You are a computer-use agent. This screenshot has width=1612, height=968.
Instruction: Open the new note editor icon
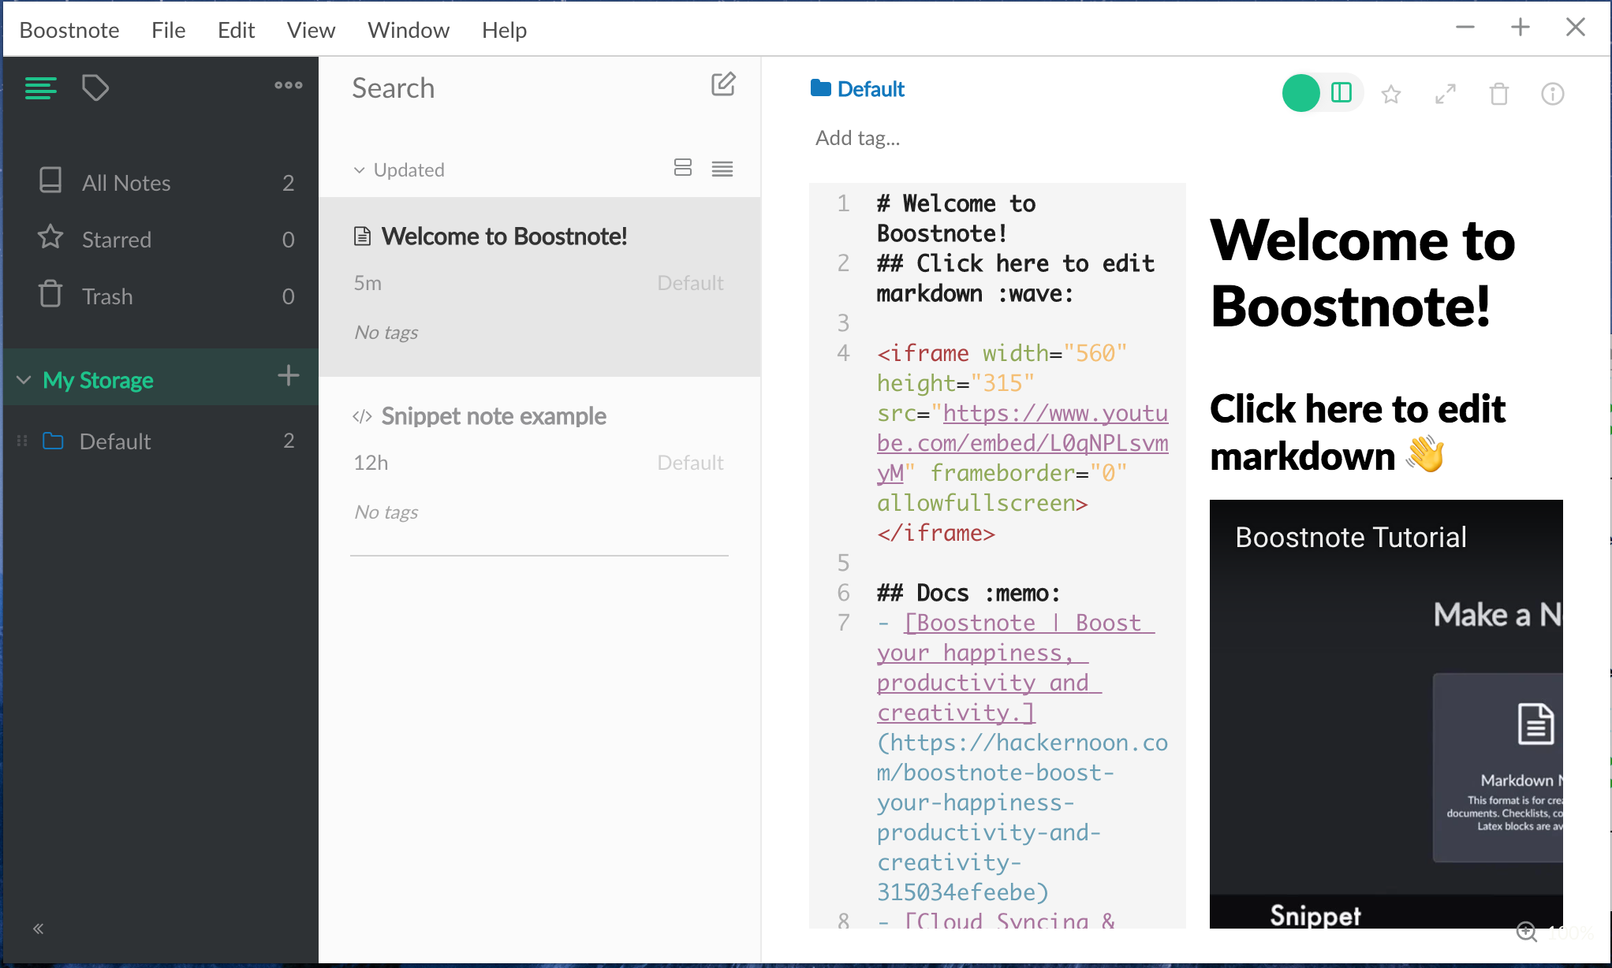point(722,85)
